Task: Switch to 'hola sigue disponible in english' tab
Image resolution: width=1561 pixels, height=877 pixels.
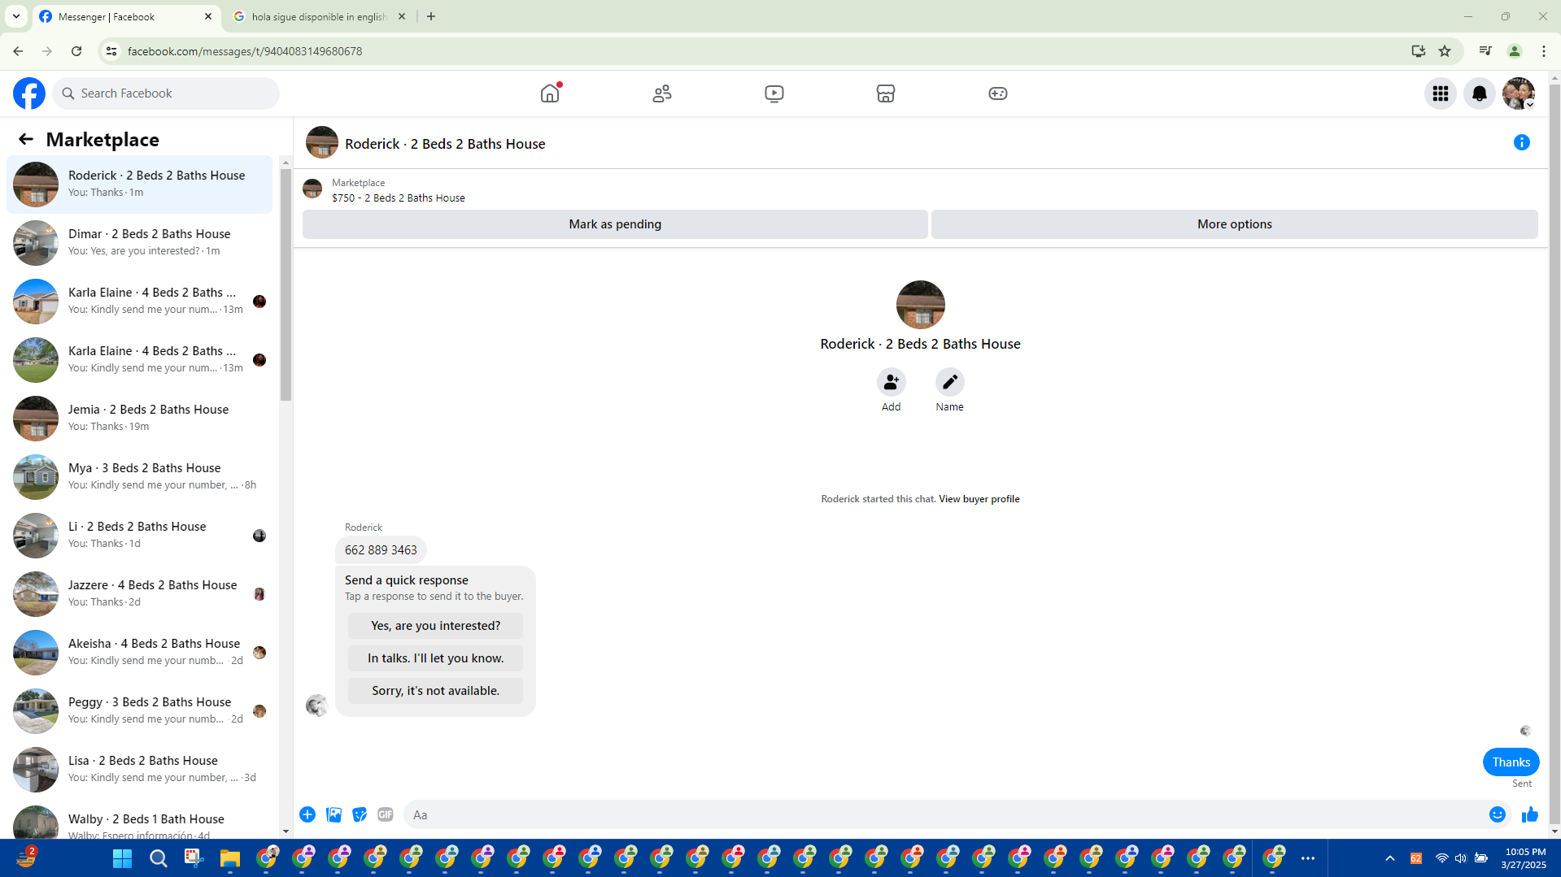Action: pos(319,16)
